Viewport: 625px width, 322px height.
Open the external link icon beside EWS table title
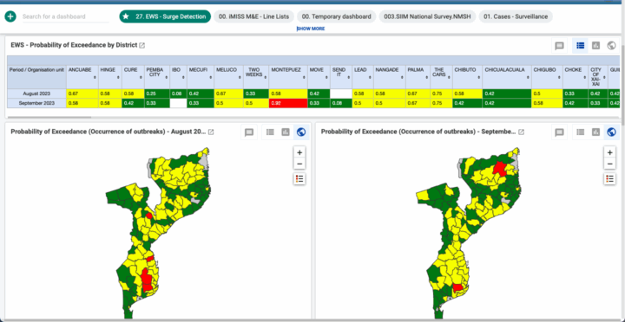tap(141, 45)
